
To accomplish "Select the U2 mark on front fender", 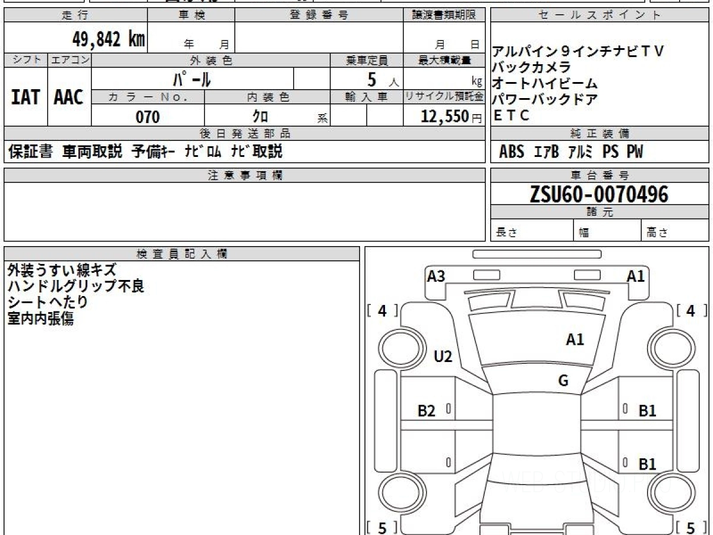I will [x=443, y=357].
